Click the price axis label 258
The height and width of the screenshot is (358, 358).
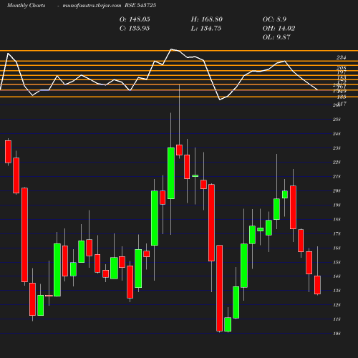(x=337, y=120)
